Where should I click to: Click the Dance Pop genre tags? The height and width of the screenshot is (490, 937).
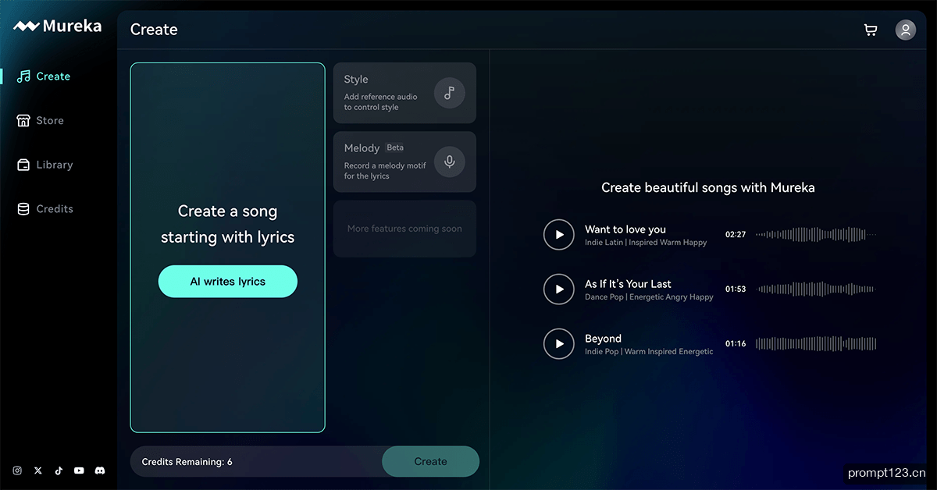coord(649,297)
